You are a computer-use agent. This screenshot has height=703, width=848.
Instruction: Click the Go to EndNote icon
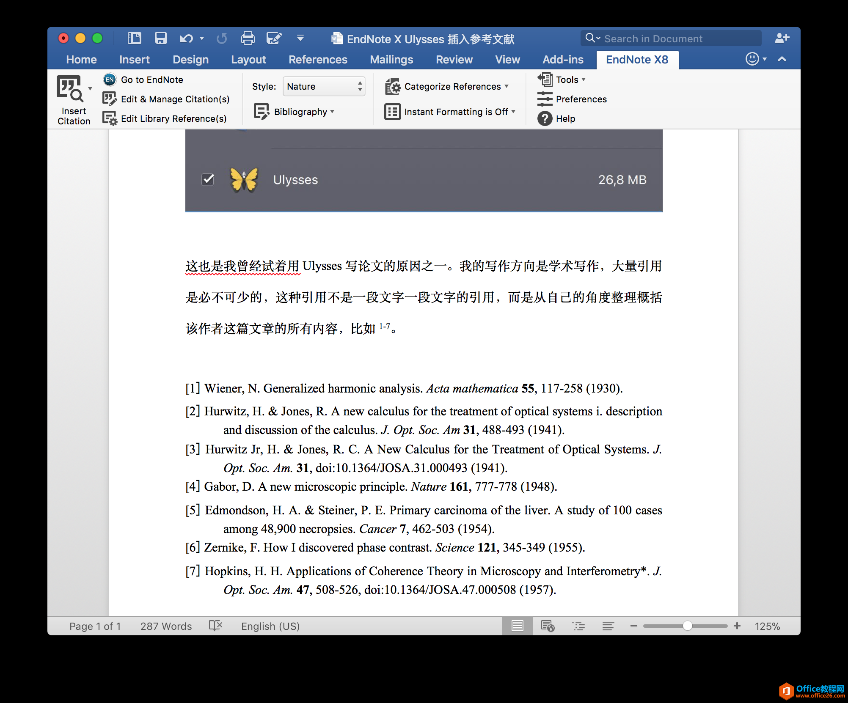[x=110, y=80]
